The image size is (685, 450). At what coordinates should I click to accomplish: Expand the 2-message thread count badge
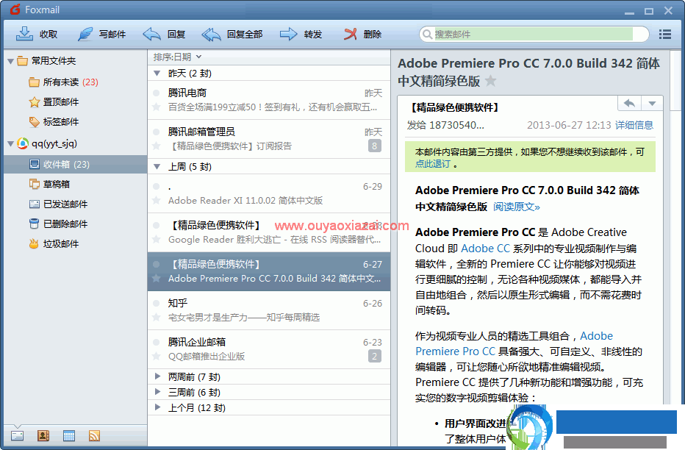coord(374,356)
